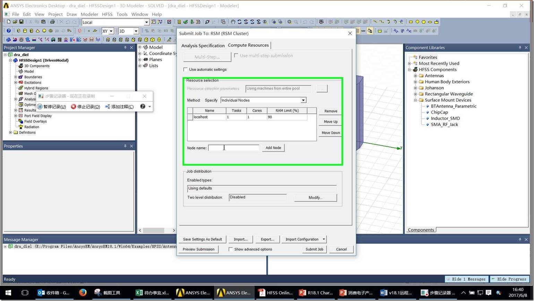Select the Compute Resources tab
534x301 pixels.
click(x=248, y=45)
